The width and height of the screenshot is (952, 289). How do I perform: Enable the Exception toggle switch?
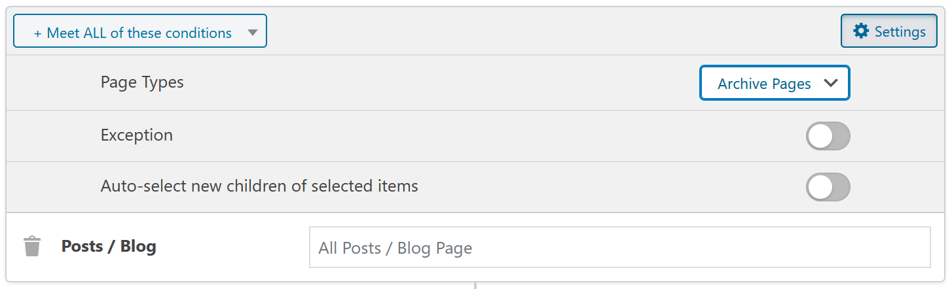point(828,136)
